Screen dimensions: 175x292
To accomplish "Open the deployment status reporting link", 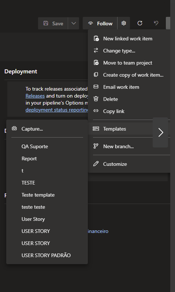I will 57,110.
